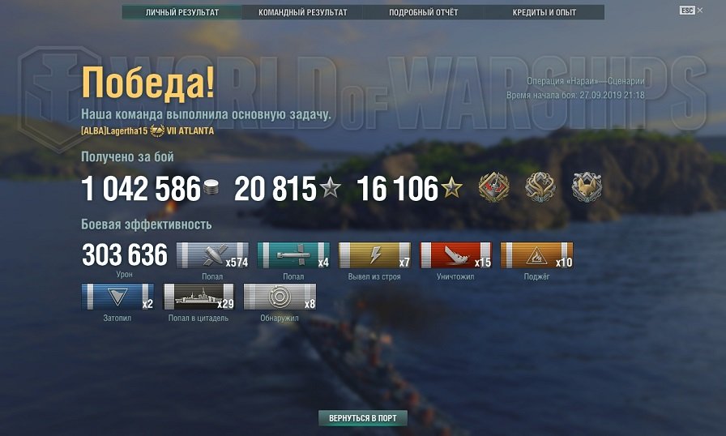Image resolution: width=726 pixels, height=436 pixels.
Task: Click the silver credits coin icon
Action: 211,187
